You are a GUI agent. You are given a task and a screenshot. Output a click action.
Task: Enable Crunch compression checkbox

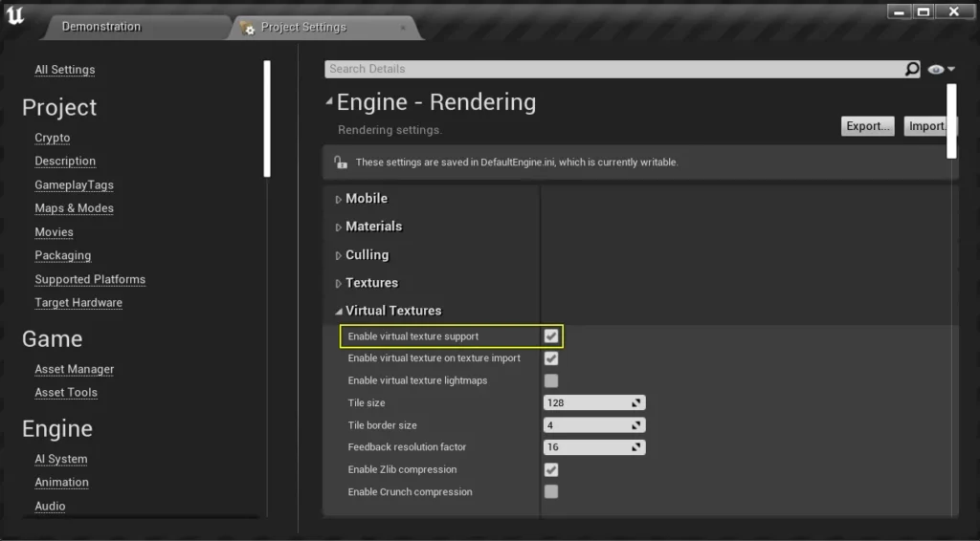pos(551,491)
